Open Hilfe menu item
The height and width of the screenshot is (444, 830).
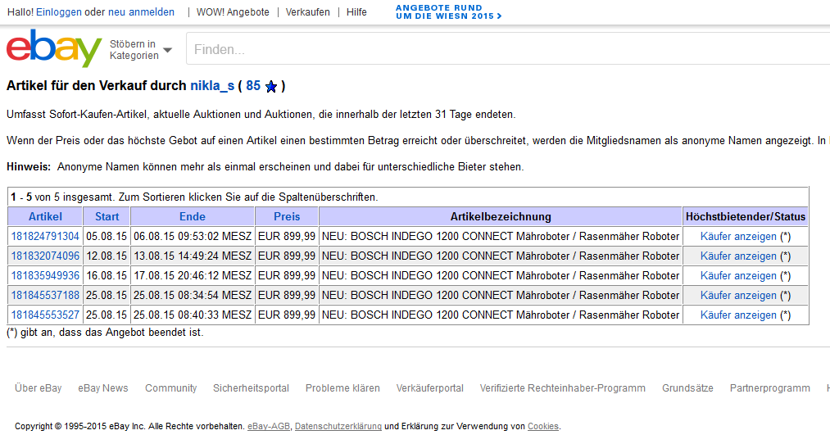coord(356,12)
